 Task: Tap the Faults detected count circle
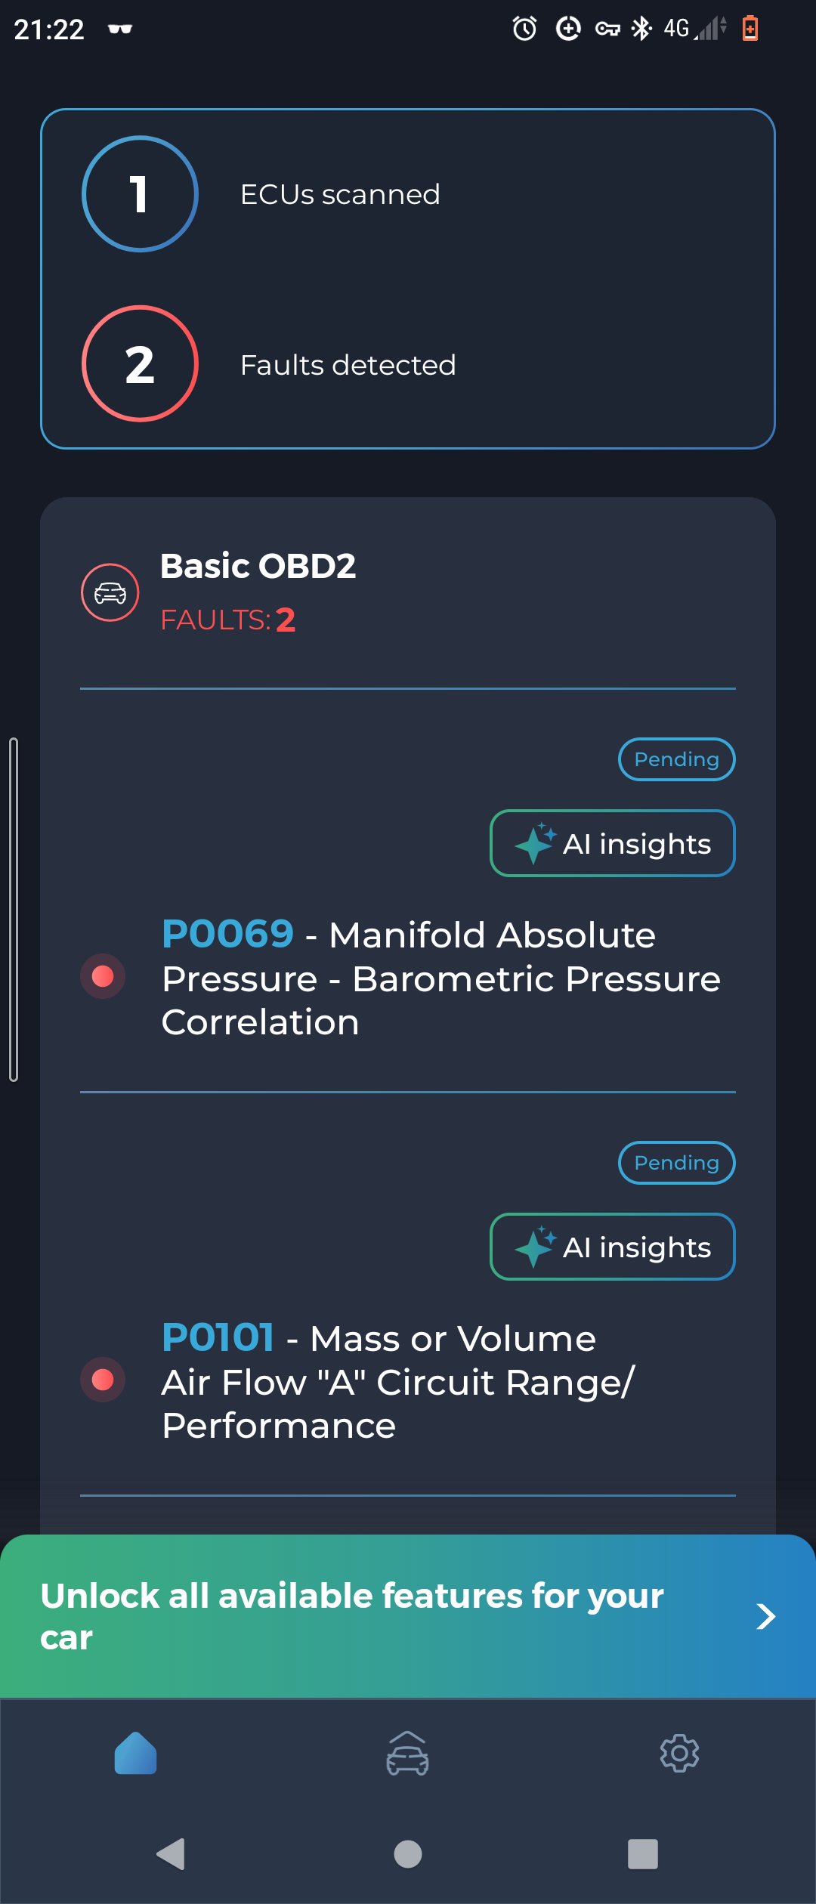pyautogui.click(x=140, y=364)
